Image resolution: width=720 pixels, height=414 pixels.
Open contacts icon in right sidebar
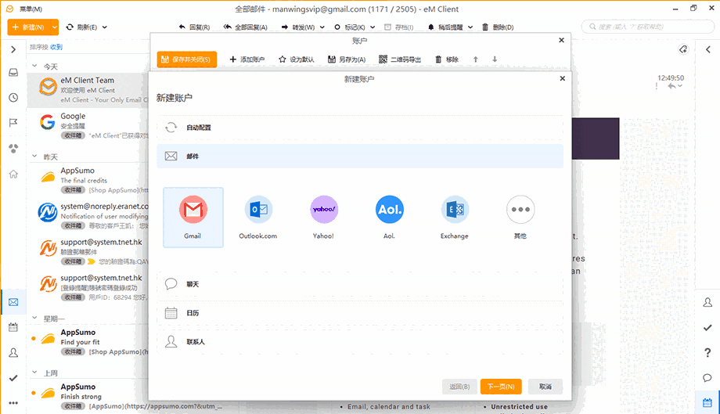(x=707, y=302)
